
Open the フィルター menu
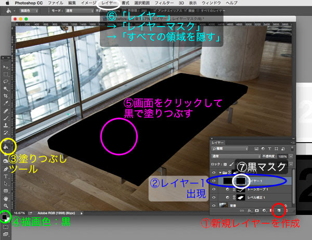coord(164,3)
